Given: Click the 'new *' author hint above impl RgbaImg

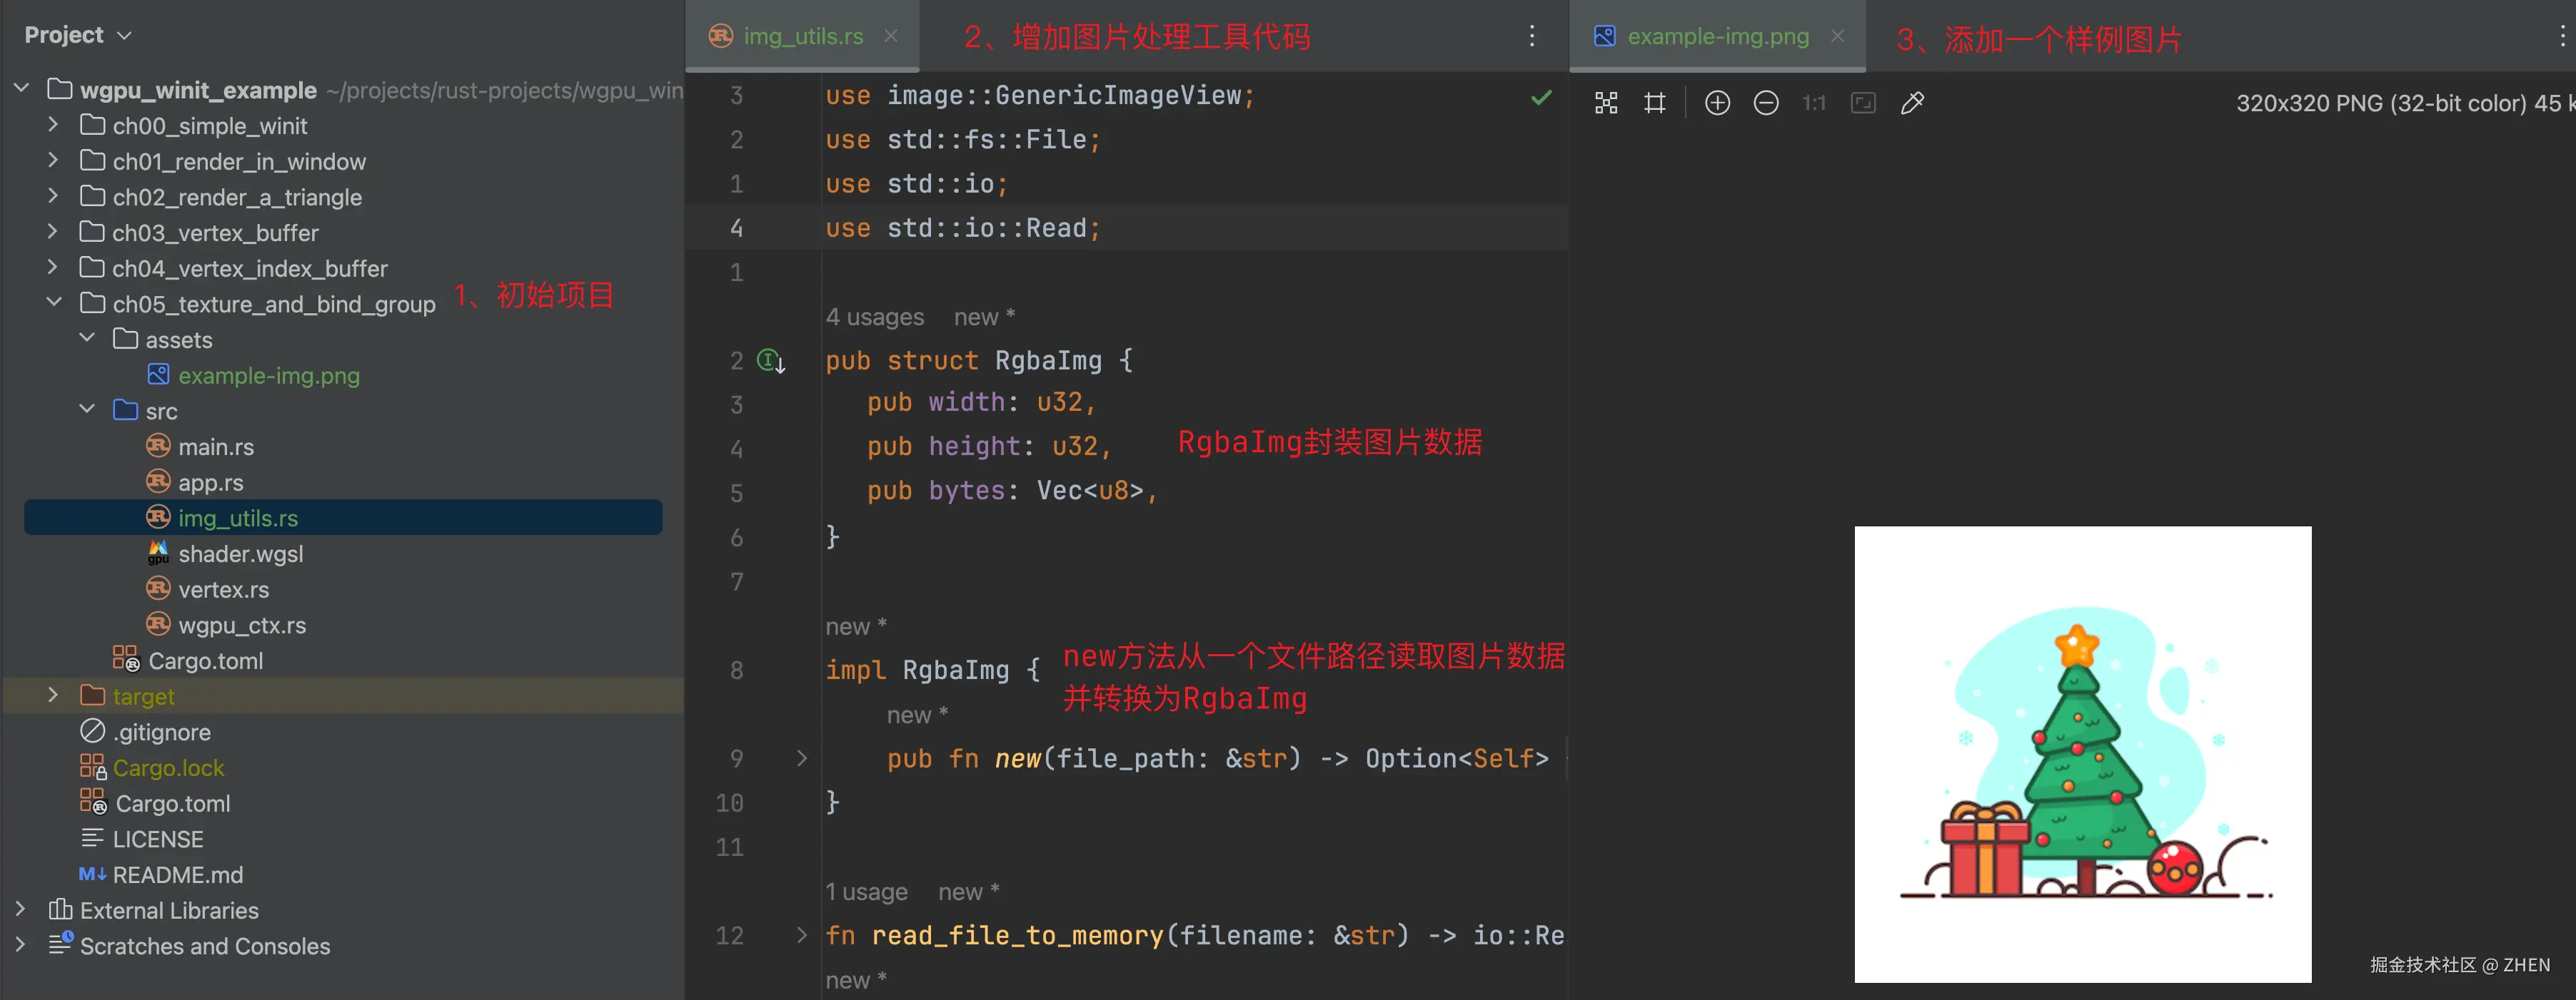Looking at the screenshot, I should [x=856, y=626].
